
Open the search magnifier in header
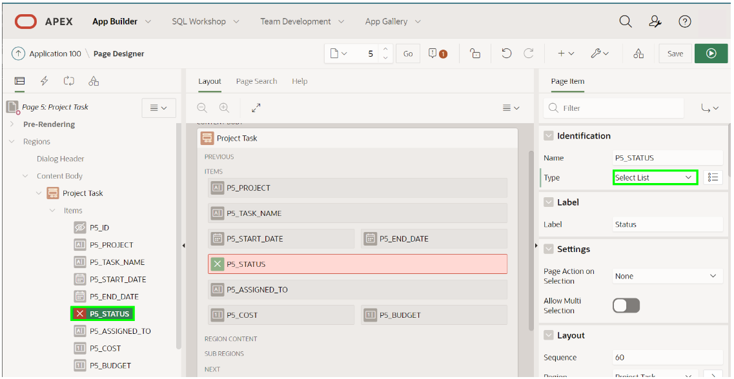pos(626,21)
